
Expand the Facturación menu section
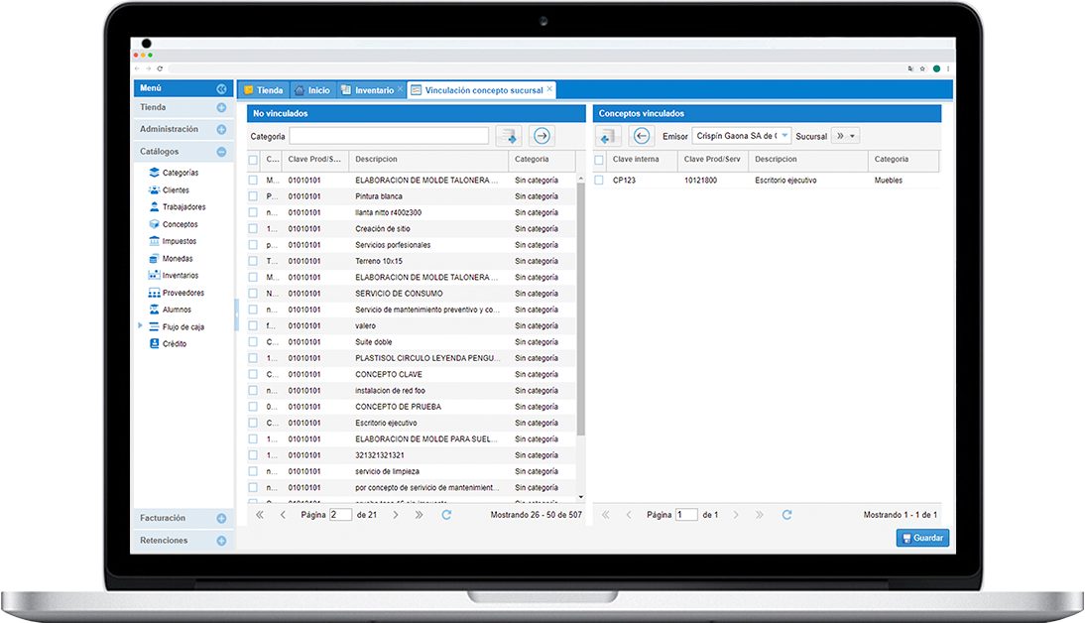point(221,518)
